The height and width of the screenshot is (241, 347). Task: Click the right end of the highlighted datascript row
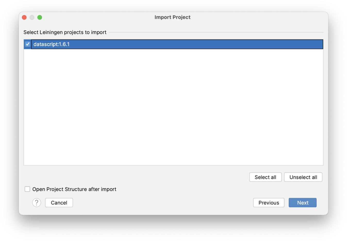point(309,44)
